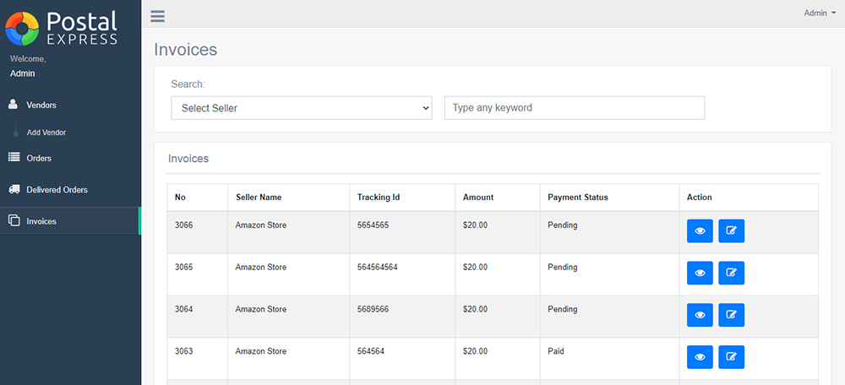845x385 pixels.
Task: View invoice 3063 with eye icon
Action: tap(700, 357)
